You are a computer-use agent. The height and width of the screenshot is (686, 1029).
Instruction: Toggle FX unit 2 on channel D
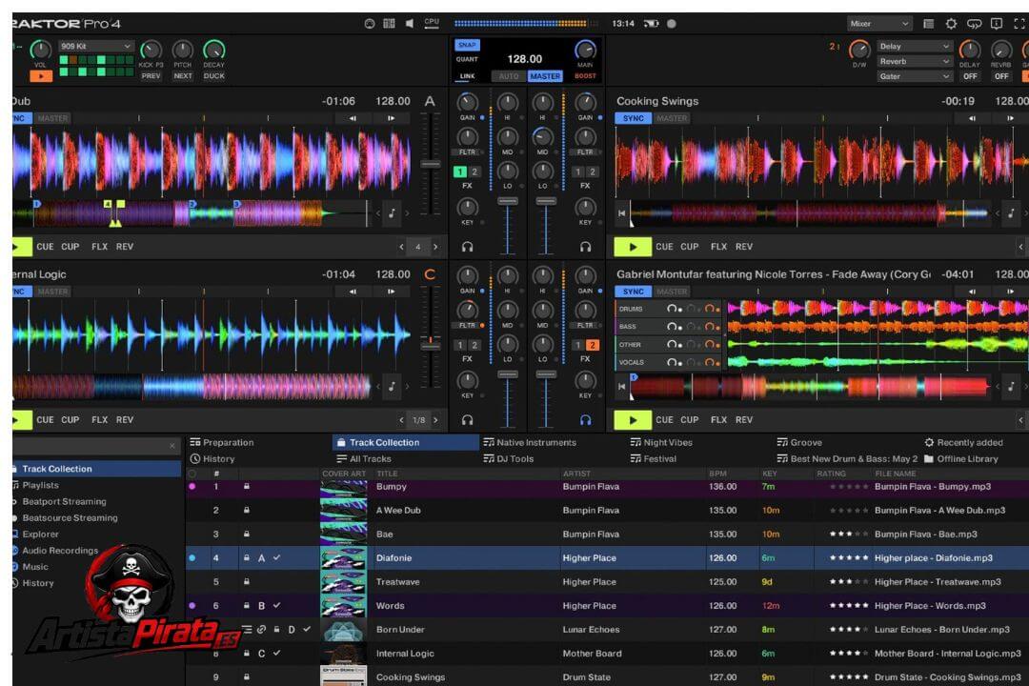(592, 345)
